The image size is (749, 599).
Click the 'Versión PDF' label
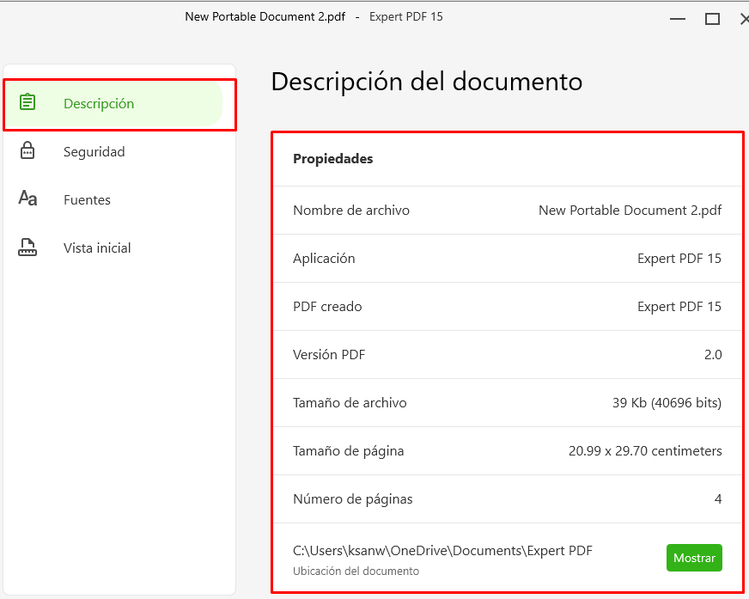(x=329, y=355)
